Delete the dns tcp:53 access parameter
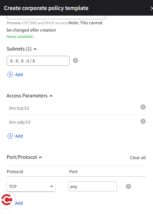 click(x=143, y=107)
